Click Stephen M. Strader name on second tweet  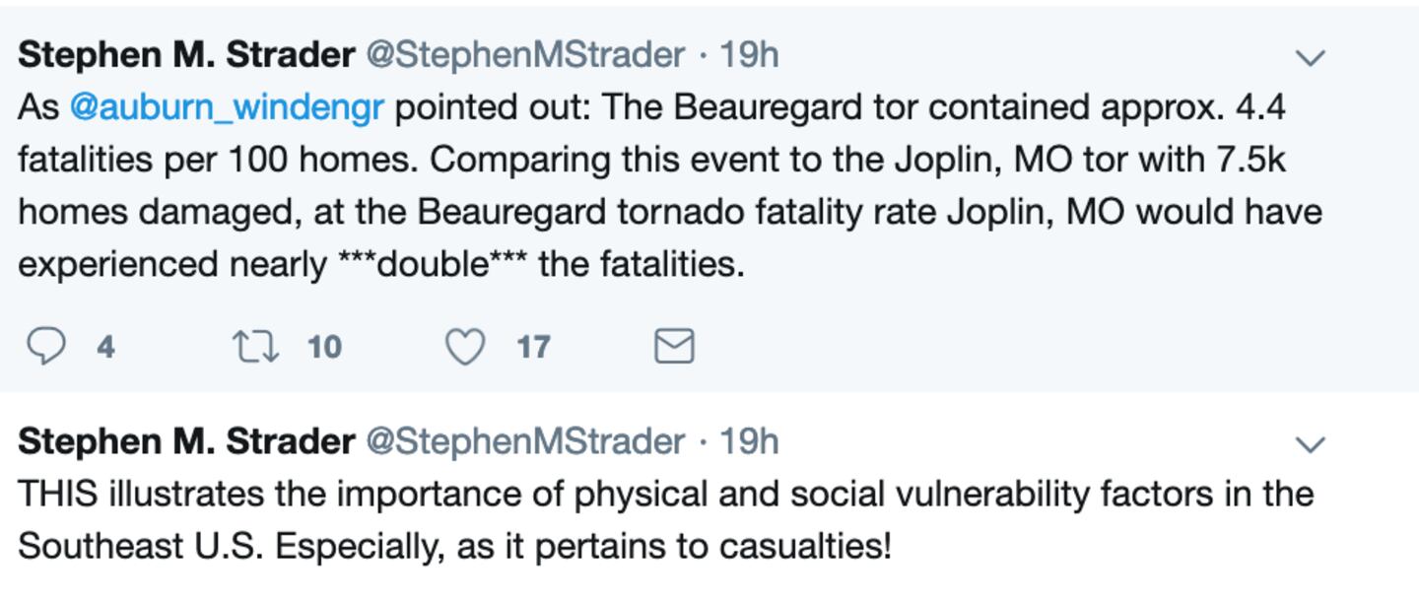(x=186, y=441)
